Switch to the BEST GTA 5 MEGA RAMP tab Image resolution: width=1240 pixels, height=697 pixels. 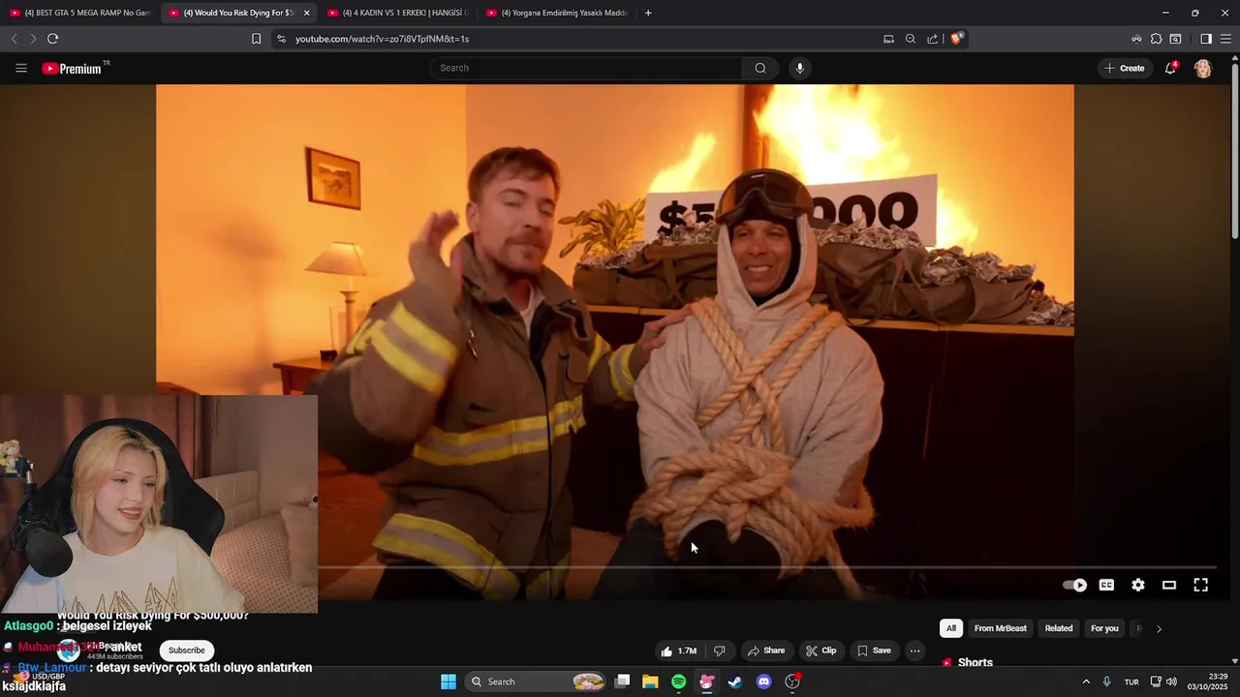click(x=79, y=13)
